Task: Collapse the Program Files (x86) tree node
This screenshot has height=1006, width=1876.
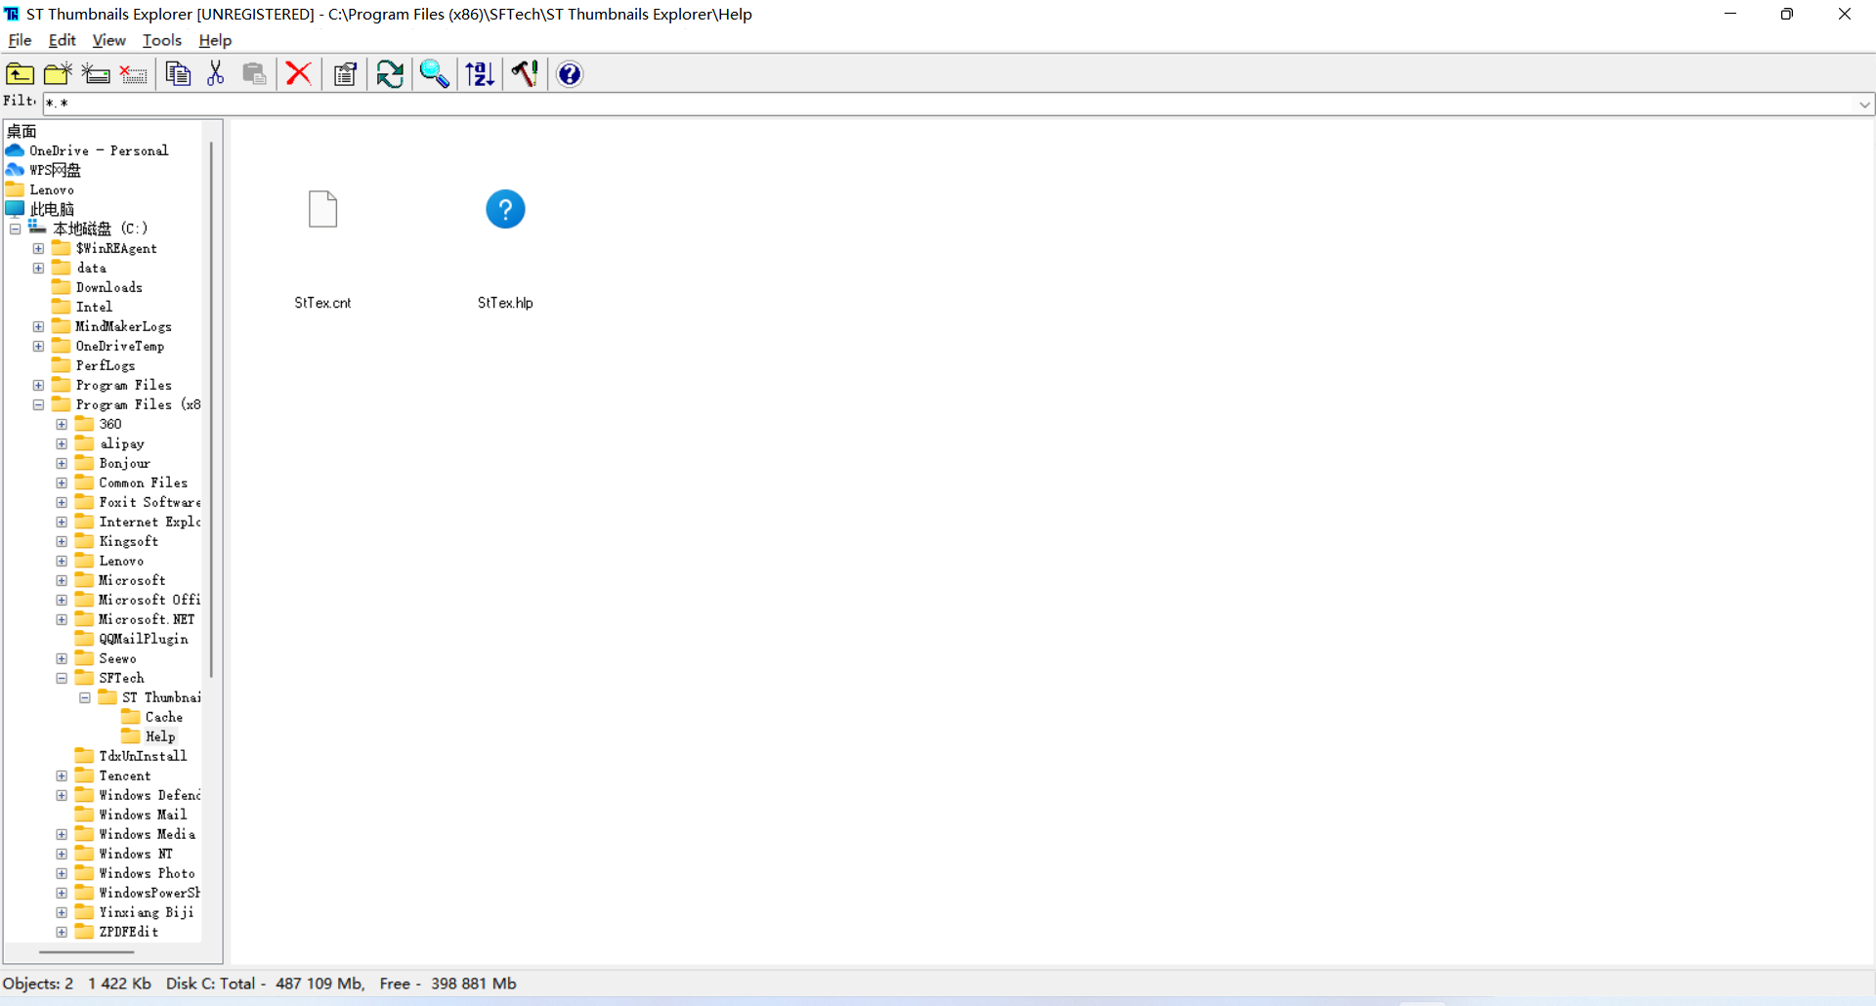Action: [x=38, y=404]
